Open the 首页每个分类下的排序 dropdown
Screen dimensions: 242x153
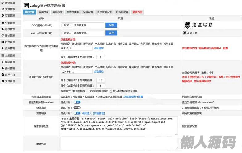click(100, 91)
